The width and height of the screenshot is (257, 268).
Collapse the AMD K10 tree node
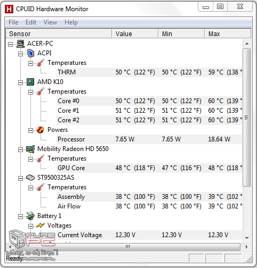point(21,82)
